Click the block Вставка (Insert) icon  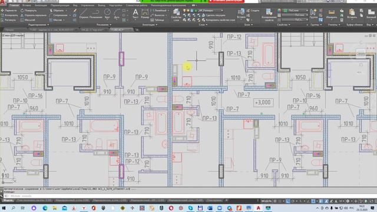pos(241,14)
